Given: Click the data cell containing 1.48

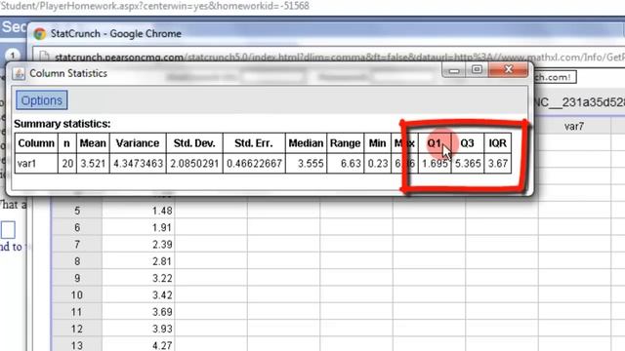Looking at the screenshot, I should click(139, 211).
